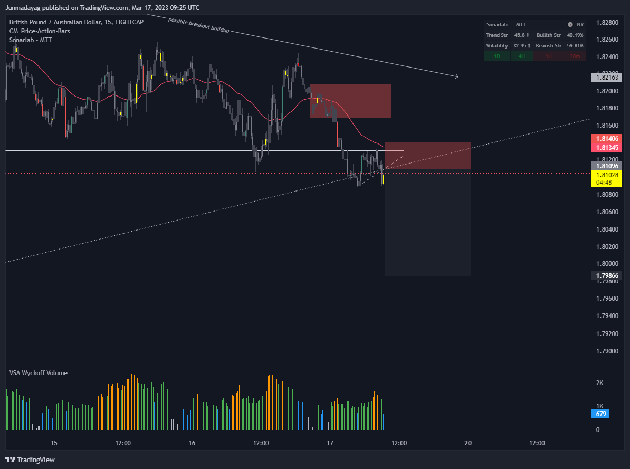Click the CM_Price-Action-Bars indicator label
The image size is (630, 469).
[x=40, y=31]
